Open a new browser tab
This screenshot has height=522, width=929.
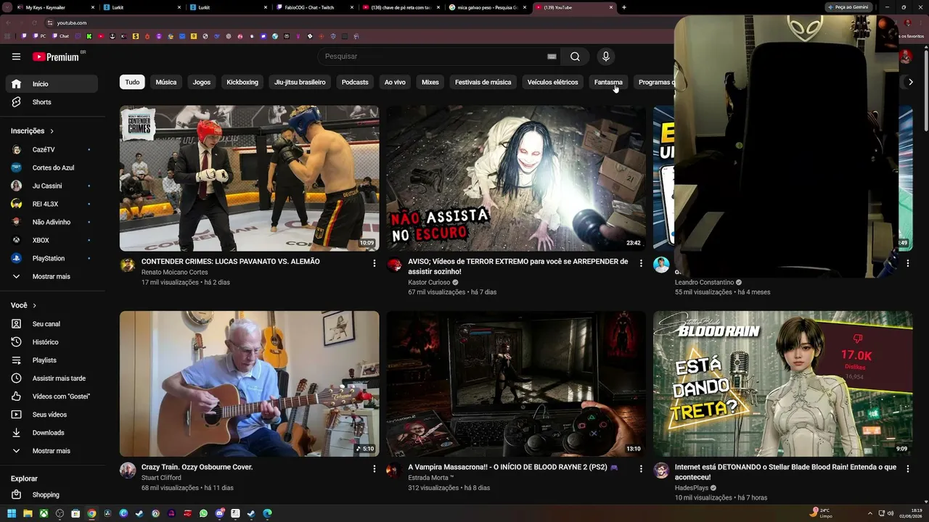624,7
